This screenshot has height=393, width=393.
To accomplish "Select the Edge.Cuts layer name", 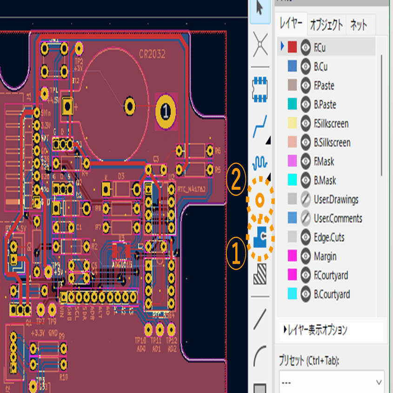I will click(329, 237).
